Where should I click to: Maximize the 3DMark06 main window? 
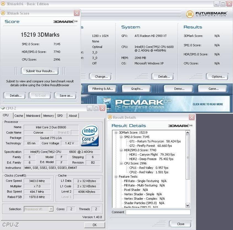(223, 4)
